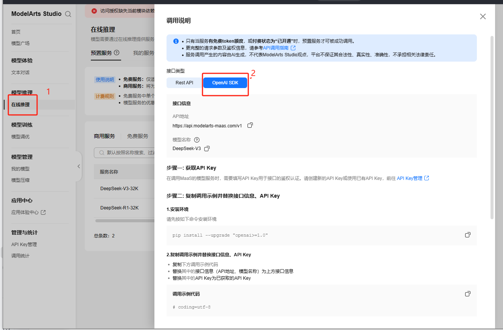
Task: Click external link icon beside 应用体验中心
Action: click(43, 212)
